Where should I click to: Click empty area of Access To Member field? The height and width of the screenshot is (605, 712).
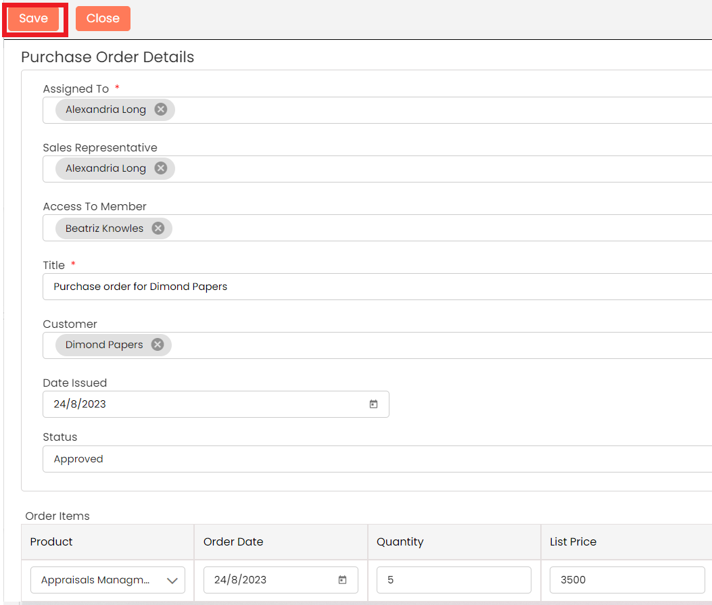click(x=440, y=228)
